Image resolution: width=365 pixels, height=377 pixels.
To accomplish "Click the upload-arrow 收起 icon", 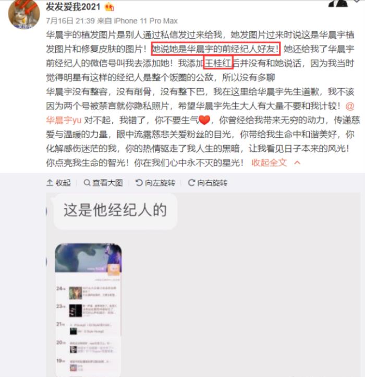I will point(50,183).
